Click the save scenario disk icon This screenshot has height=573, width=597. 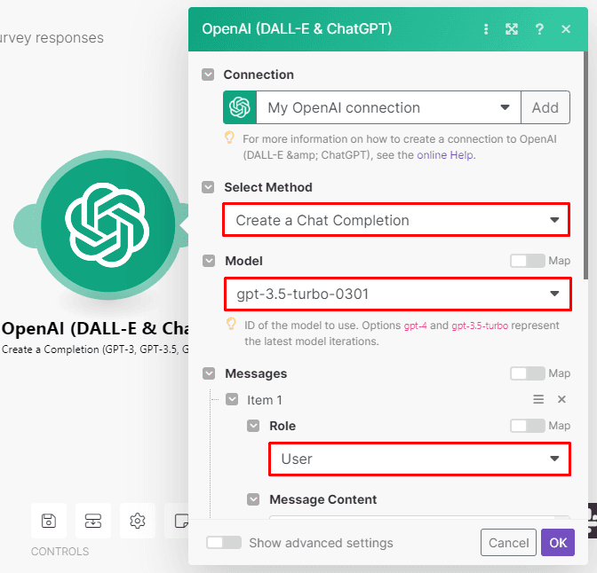point(49,521)
